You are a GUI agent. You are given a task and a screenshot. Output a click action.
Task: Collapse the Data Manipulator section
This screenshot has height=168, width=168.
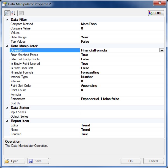(x=7, y=46)
